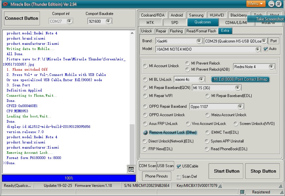Toggle the Auto checkbox
The height and width of the screenshot is (196, 285).
pos(266,49)
